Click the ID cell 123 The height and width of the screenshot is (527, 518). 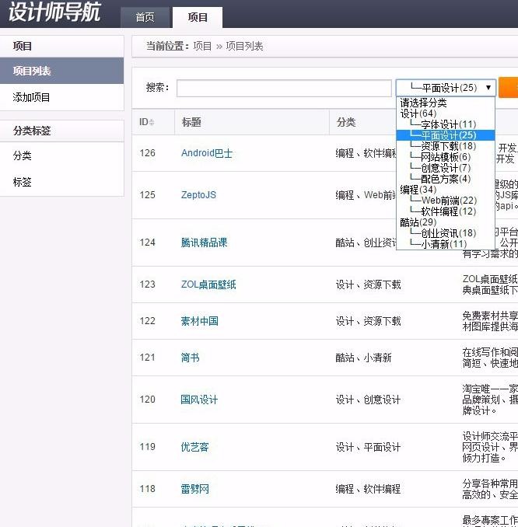click(x=147, y=284)
